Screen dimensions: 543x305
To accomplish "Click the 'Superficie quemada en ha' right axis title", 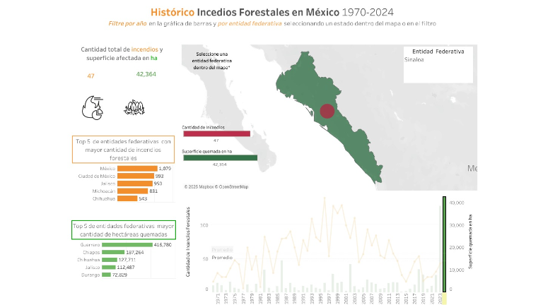I will [470, 241].
